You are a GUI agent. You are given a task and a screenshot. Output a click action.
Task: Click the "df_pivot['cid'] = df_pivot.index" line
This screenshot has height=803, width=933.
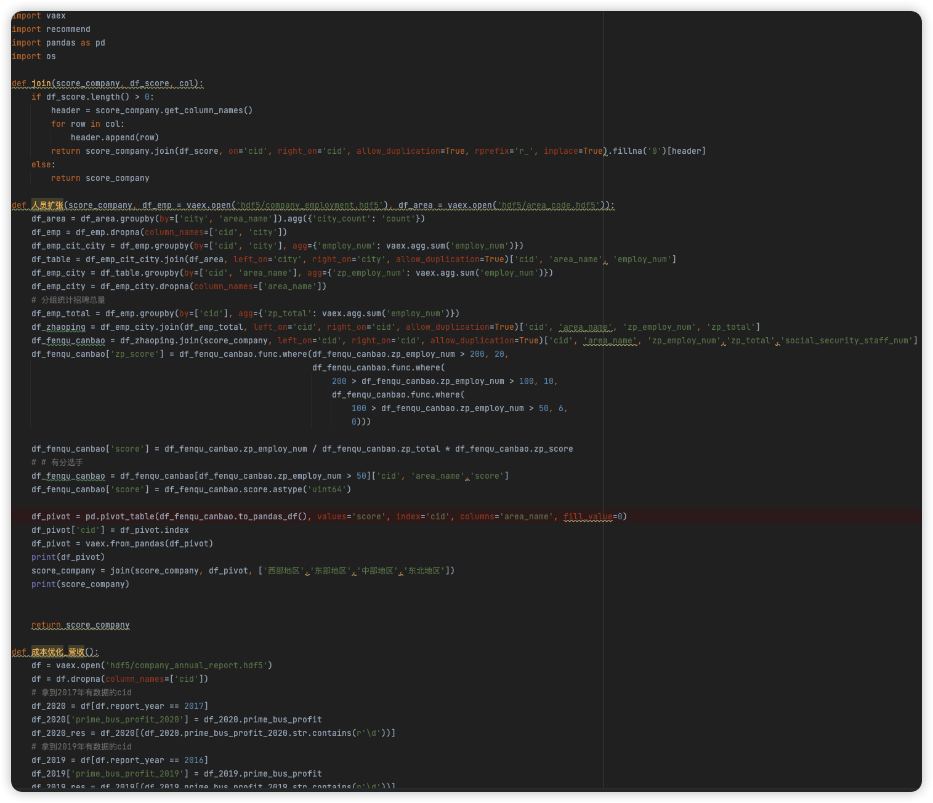[110, 530]
